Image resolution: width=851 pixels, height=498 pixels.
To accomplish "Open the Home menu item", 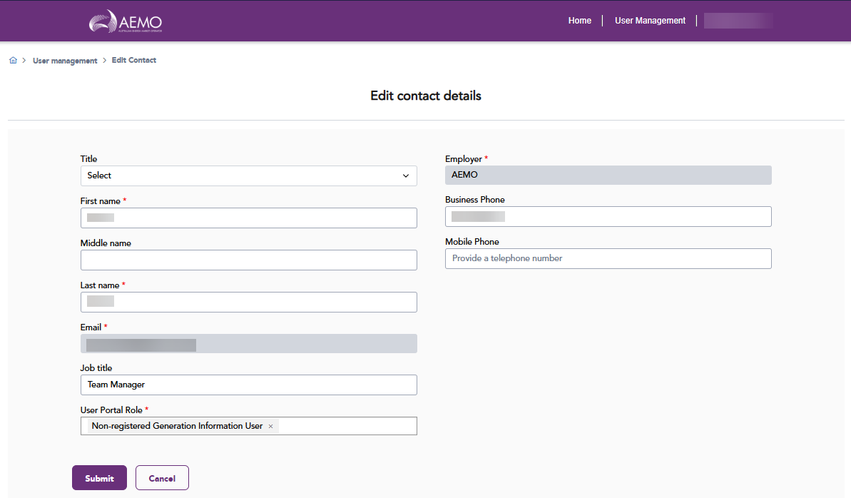I will pos(580,21).
